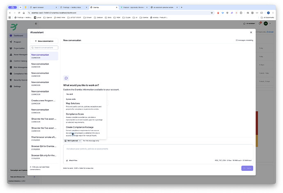283x193 pixels.
Task: Expand the user menu chevron
Action: click(270, 23)
